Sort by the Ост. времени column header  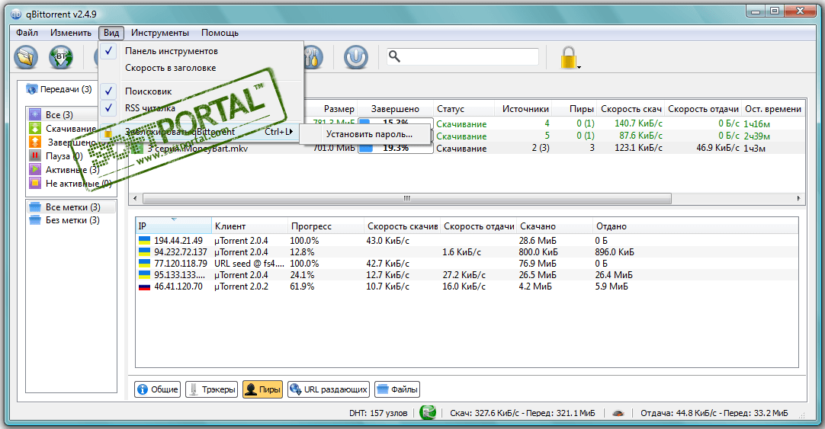[x=773, y=109]
